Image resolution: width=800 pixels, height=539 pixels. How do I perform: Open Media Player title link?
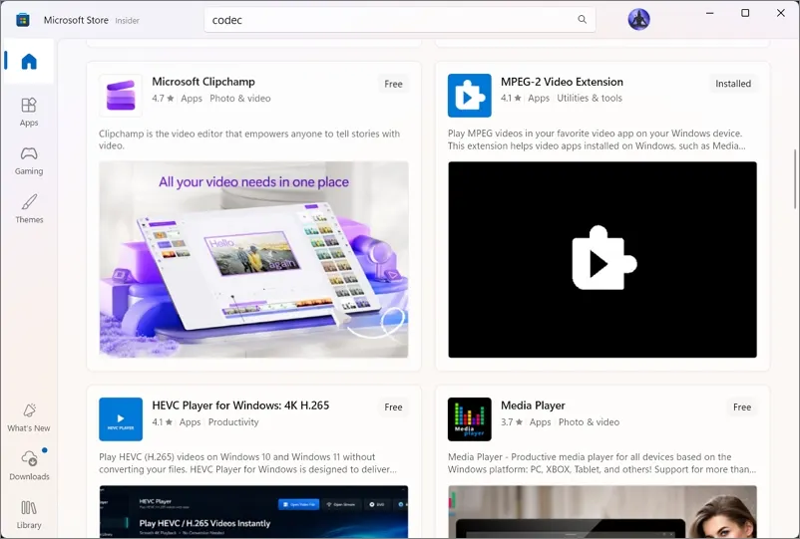(x=533, y=405)
